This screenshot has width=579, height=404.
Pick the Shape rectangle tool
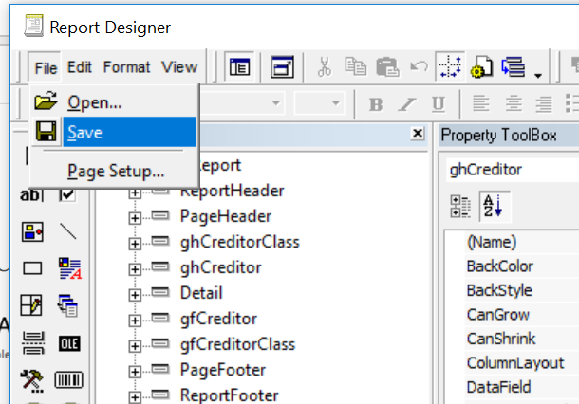point(32,268)
